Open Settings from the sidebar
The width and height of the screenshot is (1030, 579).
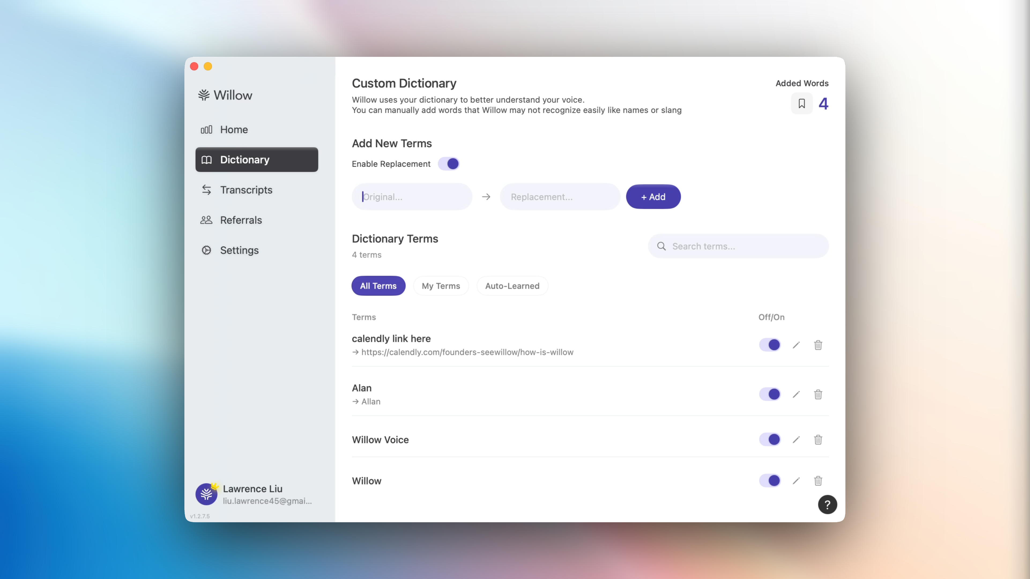[x=257, y=250]
